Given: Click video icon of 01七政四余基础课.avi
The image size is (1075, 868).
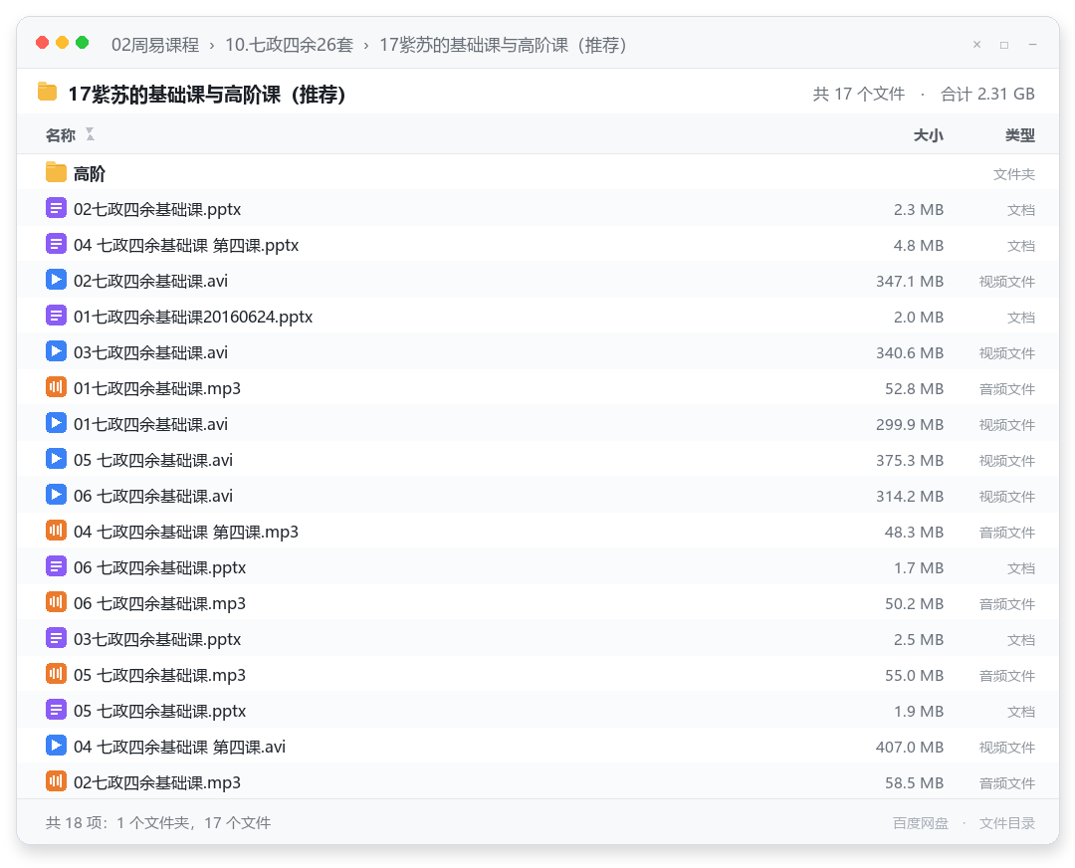Looking at the screenshot, I should pyautogui.click(x=56, y=423).
